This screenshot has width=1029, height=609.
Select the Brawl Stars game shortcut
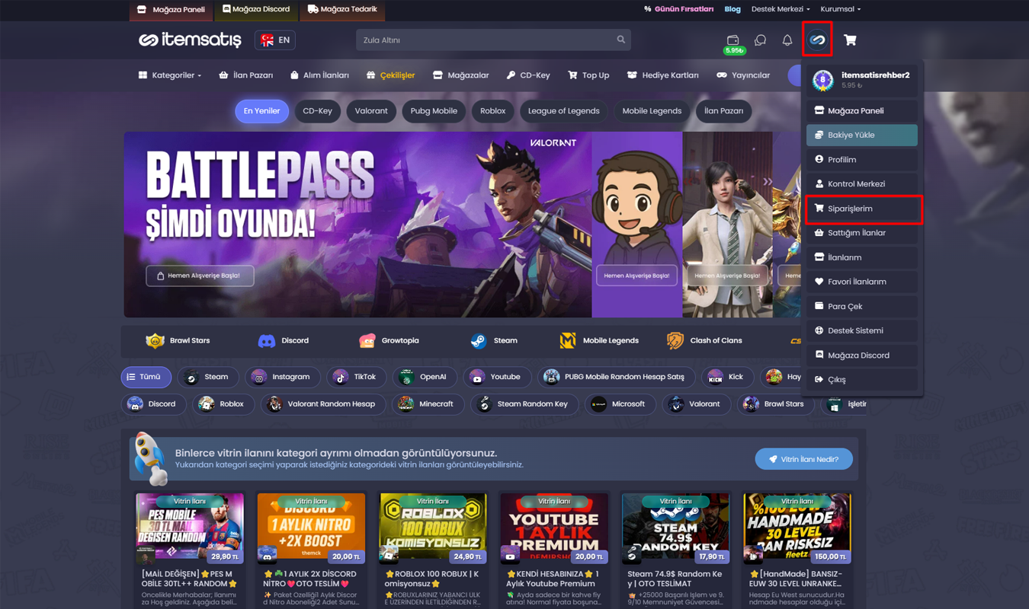pos(178,340)
